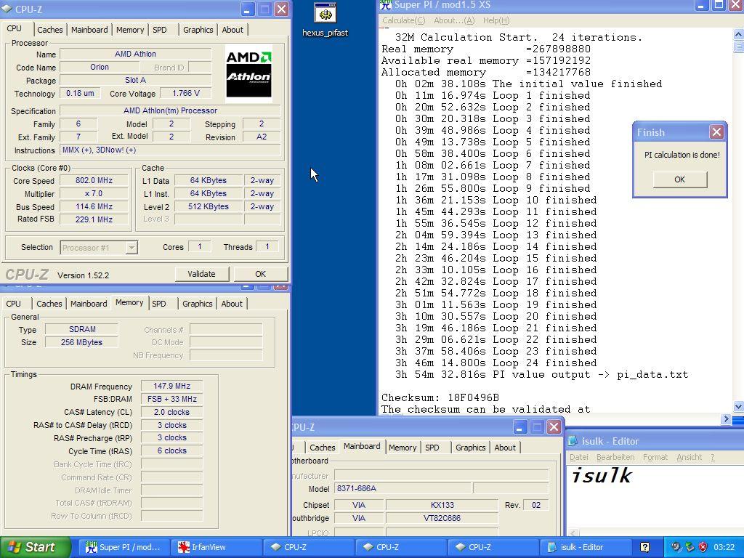Image resolution: width=744 pixels, height=558 pixels.
Task: Open Help menu in Super PI
Action: tap(496, 20)
